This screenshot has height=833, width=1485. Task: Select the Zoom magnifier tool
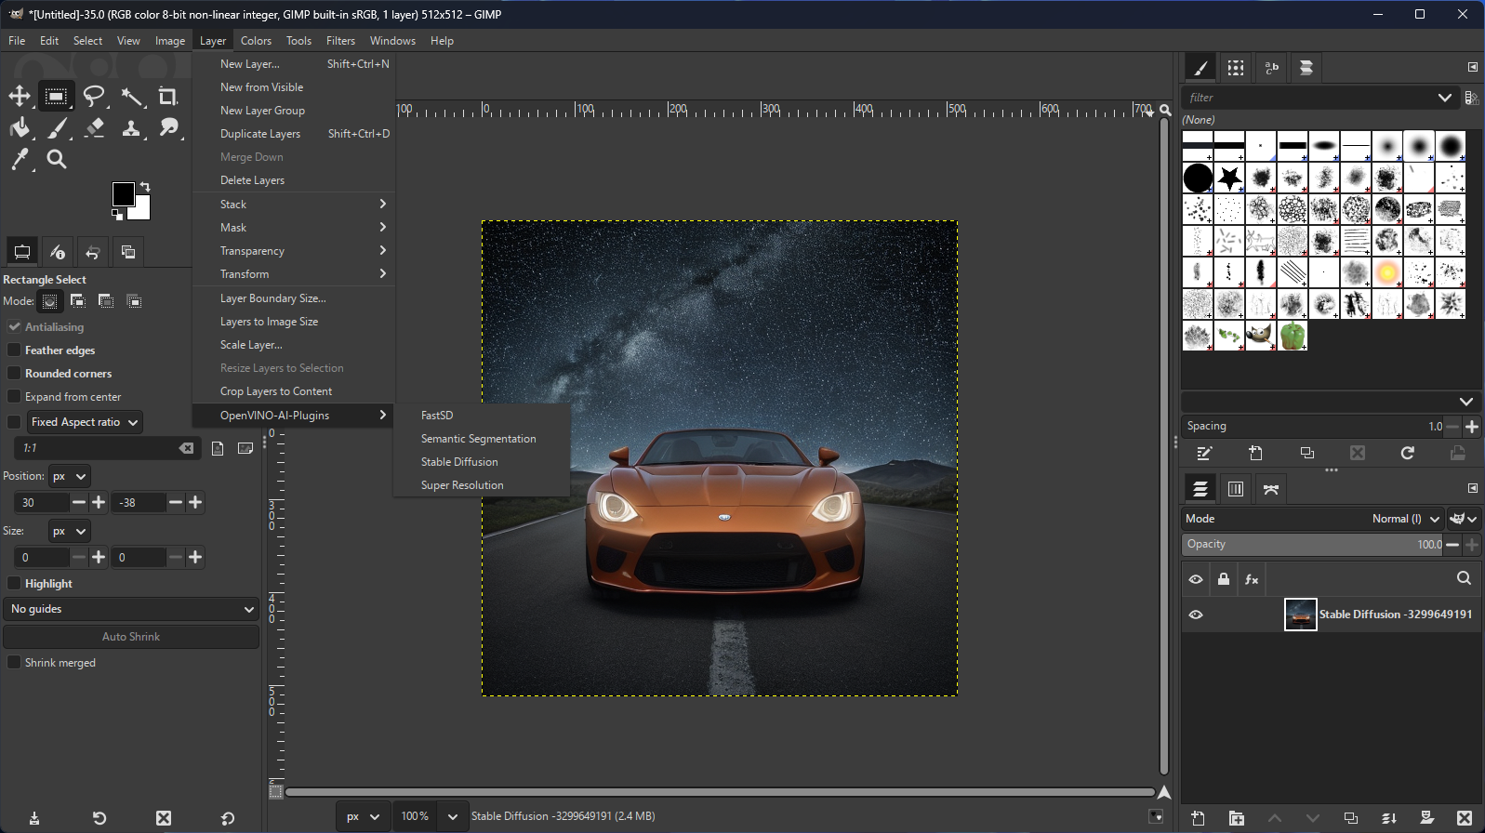[57, 159]
